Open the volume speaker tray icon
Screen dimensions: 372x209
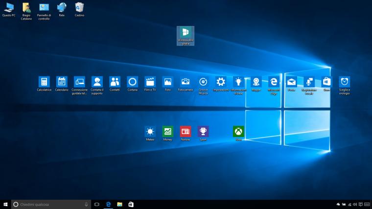(355, 204)
